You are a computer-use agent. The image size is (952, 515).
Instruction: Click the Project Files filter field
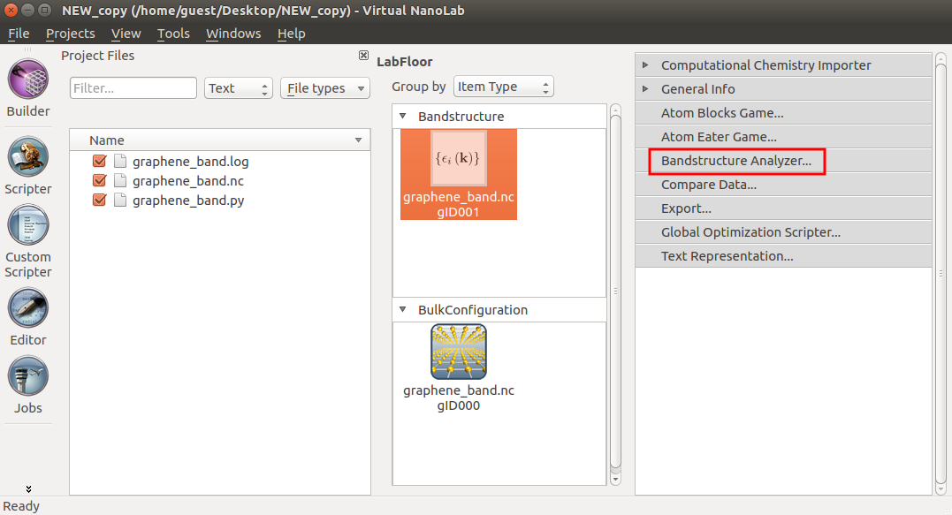[x=133, y=88]
